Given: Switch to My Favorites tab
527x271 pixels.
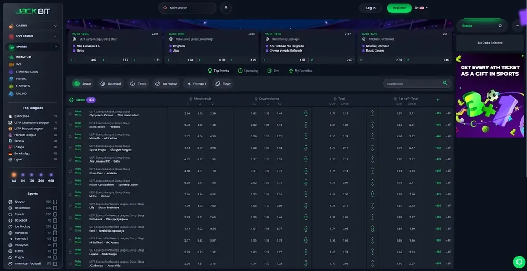Looking at the screenshot, I should [x=300, y=71].
